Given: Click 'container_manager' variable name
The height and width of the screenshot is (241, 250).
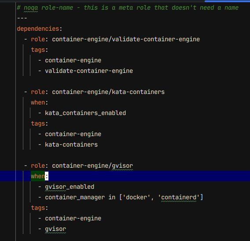Looking at the screenshot, I should pyautogui.click(x=75, y=197).
